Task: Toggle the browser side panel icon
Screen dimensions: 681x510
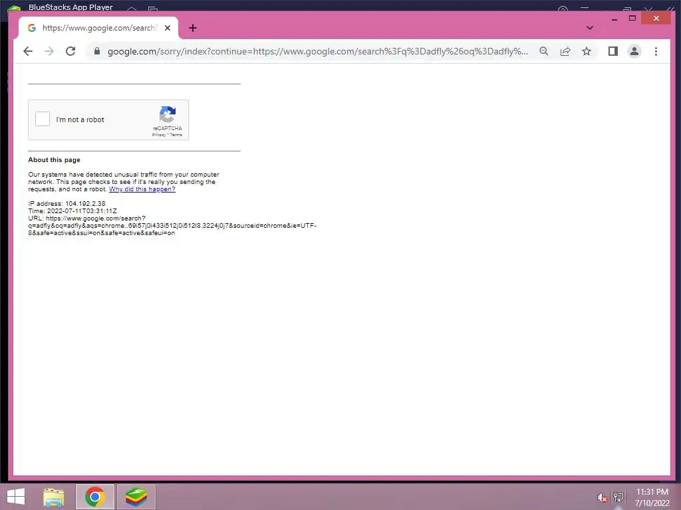Action: 613,51
